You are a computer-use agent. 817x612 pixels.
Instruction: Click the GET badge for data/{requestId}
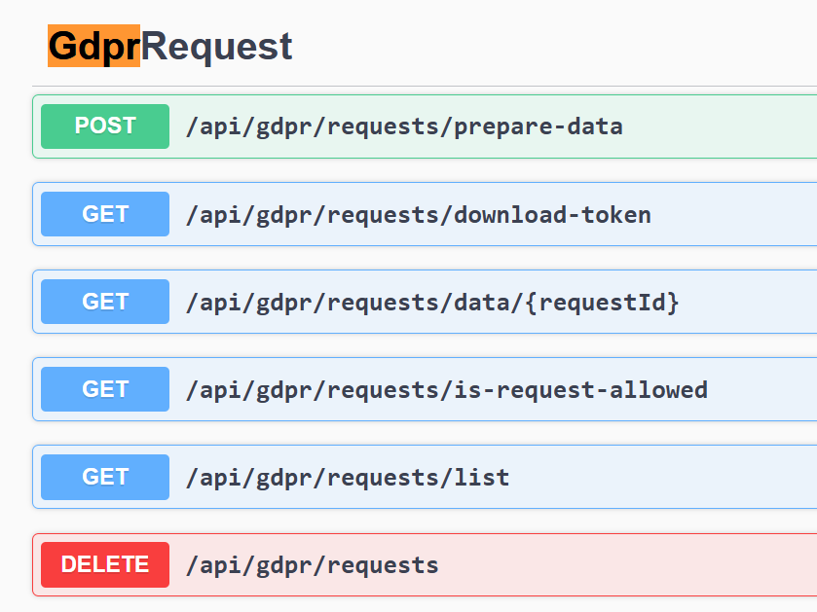tap(105, 302)
